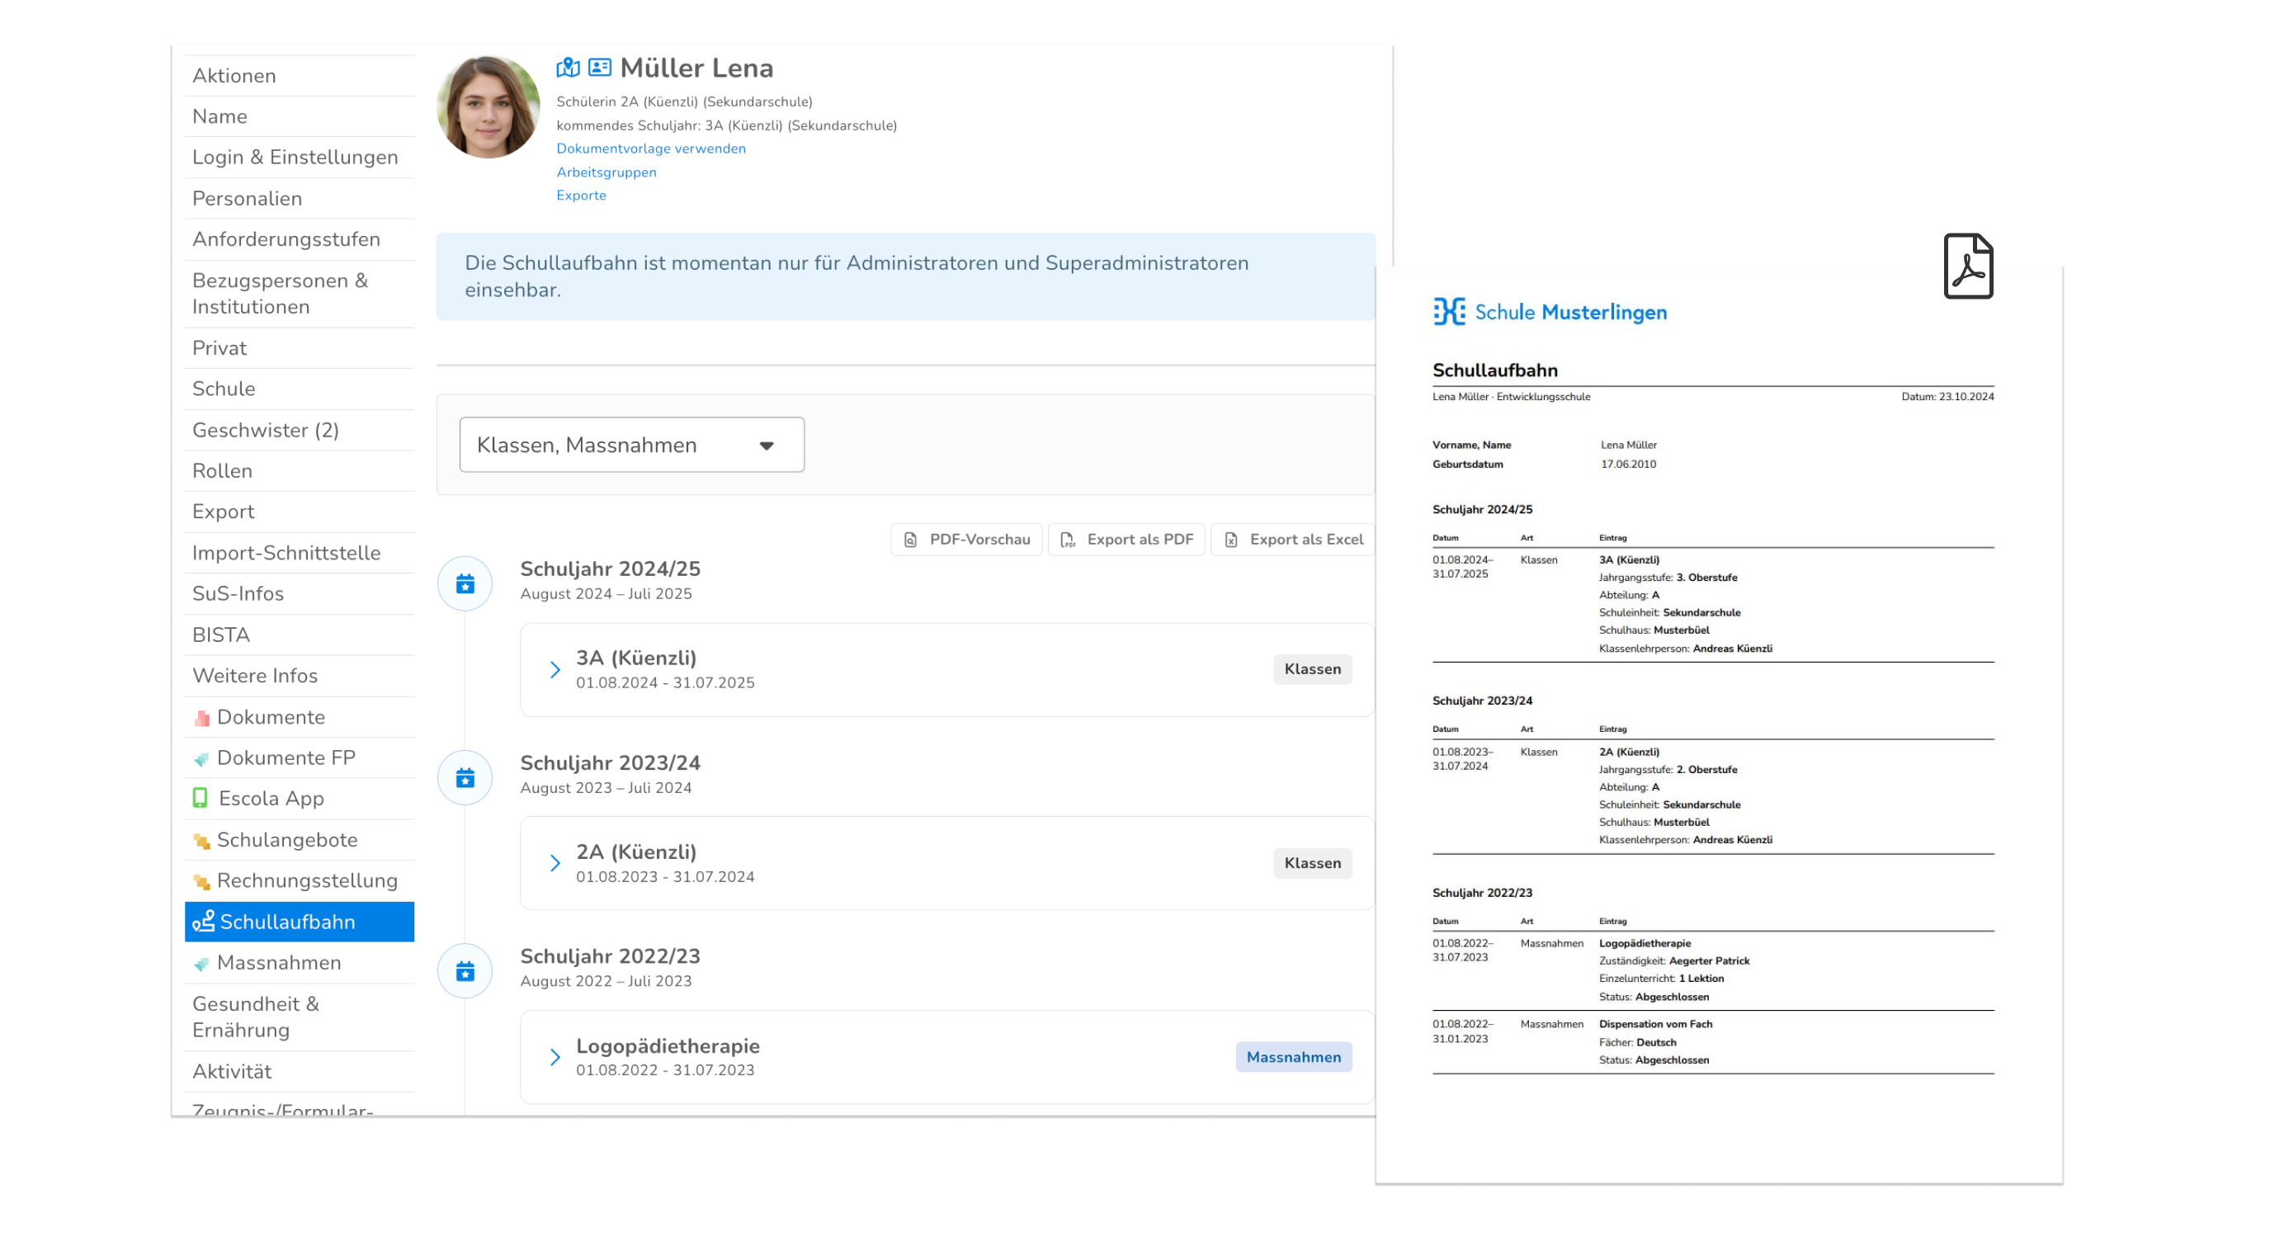Select the Privat sidebar entry
The image size is (2270, 1241).
299,348
